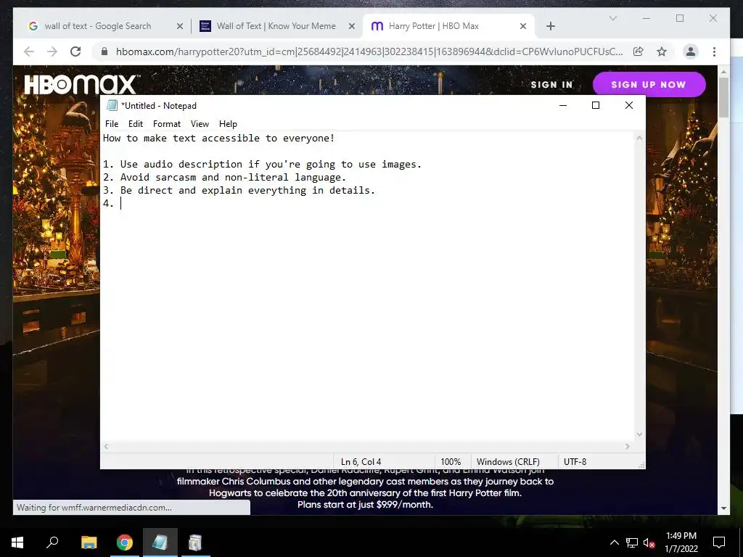Image resolution: width=743 pixels, height=557 pixels.
Task: Open File Explorer from taskbar
Action: coord(89,542)
